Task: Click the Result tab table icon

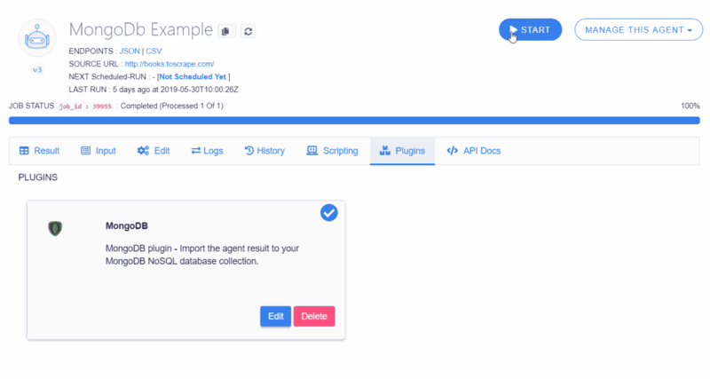Action: click(24, 151)
